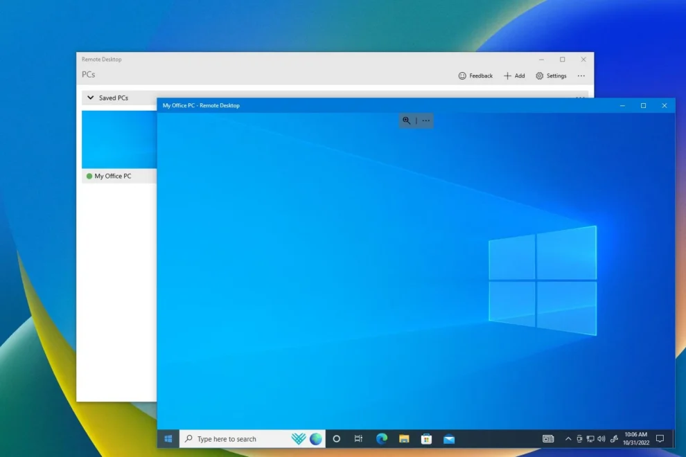
Task: Click the Meet Now tray icon
Action: [579, 438]
